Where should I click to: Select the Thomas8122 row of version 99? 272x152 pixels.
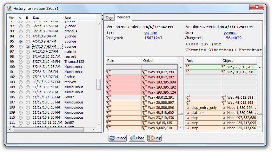[x=52, y=62]
